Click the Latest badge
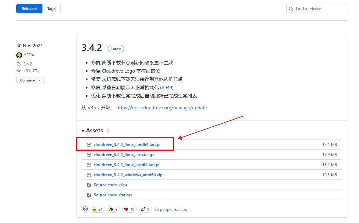The height and width of the screenshot is (223, 359). point(116,49)
